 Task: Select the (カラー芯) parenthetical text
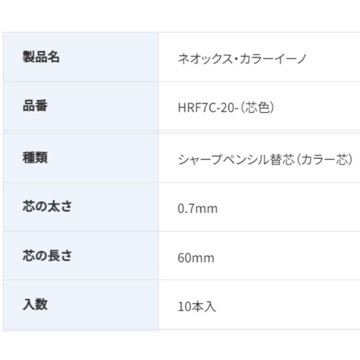[x=327, y=159]
